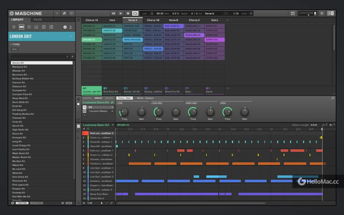Select the BASSLINE 03 pattern cell
This screenshot has height=215, width=344.
[x=194, y=35]
